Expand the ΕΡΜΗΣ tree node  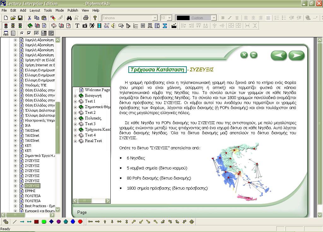point(15,191)
